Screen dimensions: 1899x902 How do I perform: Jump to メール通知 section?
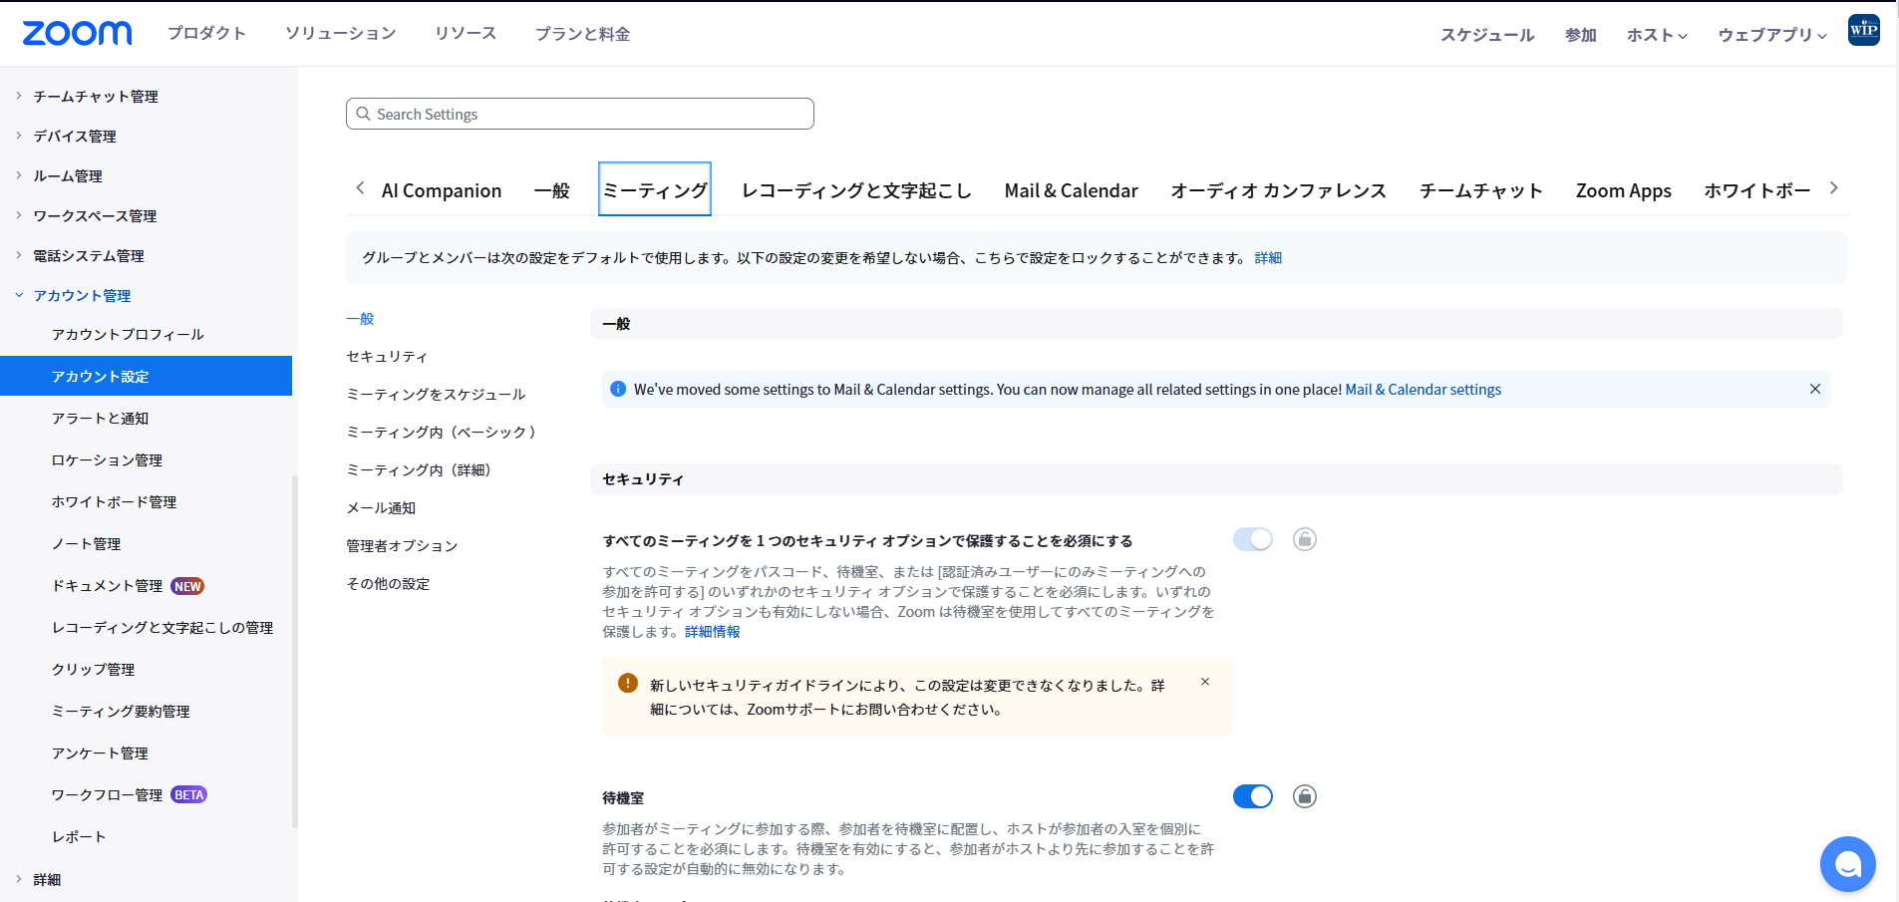coord(381,507)
